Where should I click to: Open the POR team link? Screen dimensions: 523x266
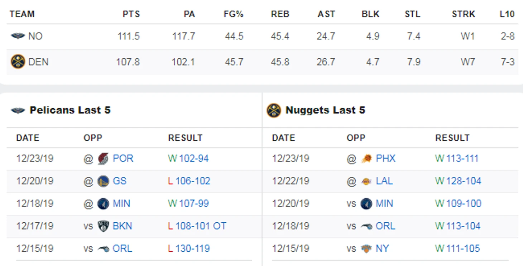tap(123, 159)
